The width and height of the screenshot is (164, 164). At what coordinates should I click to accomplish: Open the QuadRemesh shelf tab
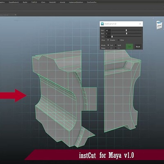(x=14, y=2)
